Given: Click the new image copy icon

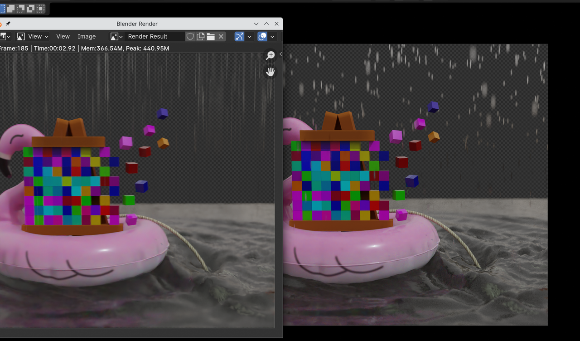Looking at the screenshot, I should coord(201,36).
